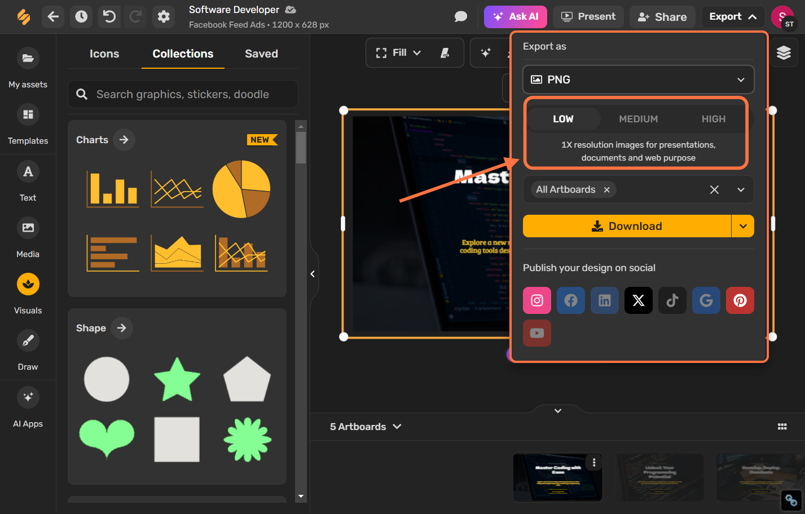Select the Media panel
This screenshot has width=805, height=514.
[x=28, y=237]
